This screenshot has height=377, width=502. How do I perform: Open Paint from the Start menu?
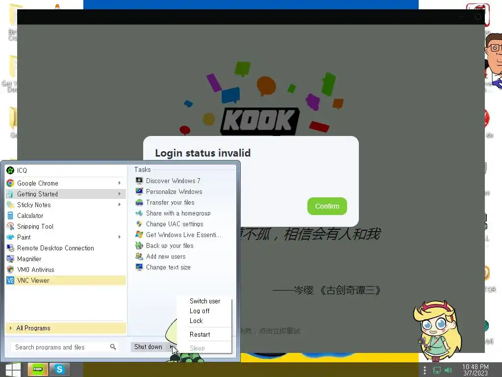66,237
